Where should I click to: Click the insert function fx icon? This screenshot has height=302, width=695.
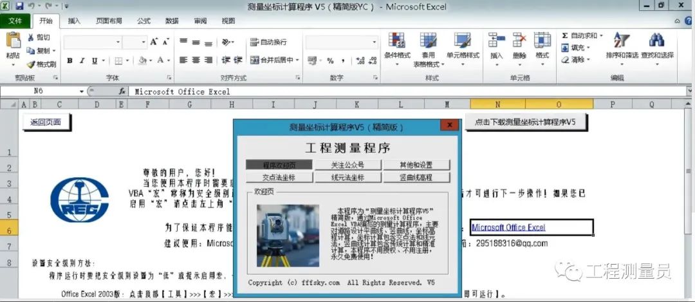[x=122, y=91]
